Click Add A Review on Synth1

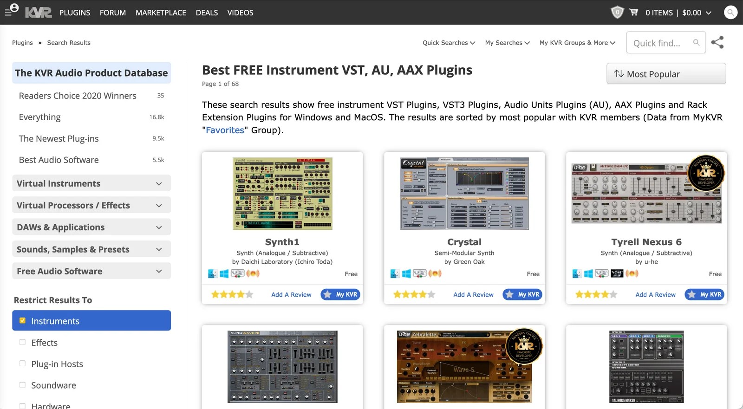291,294
